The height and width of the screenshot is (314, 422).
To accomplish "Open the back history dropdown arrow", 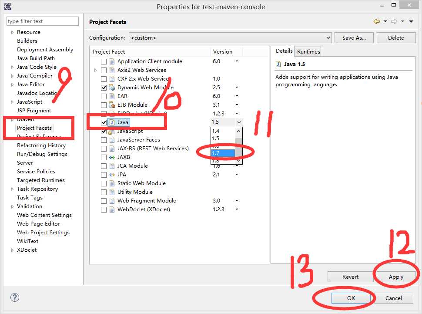I will (x=385, y=22).
